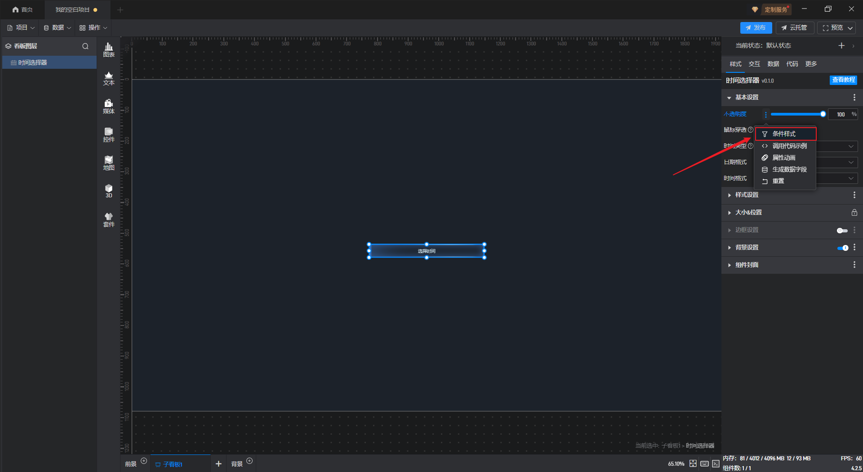Expand the 组件封面 section
Image resolution: width=863 pixels, height=472 pixels.
click(x=747, y=265)
